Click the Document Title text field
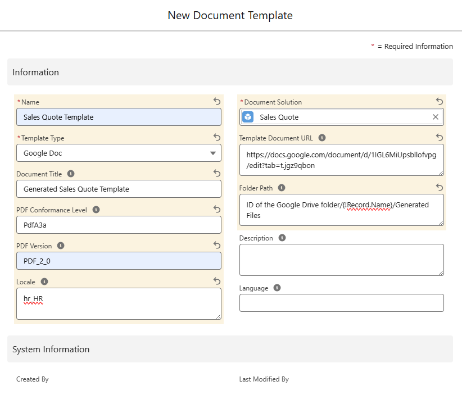This screenshot has height=404, width=462. pyautogui.click(x=119, y=189)
